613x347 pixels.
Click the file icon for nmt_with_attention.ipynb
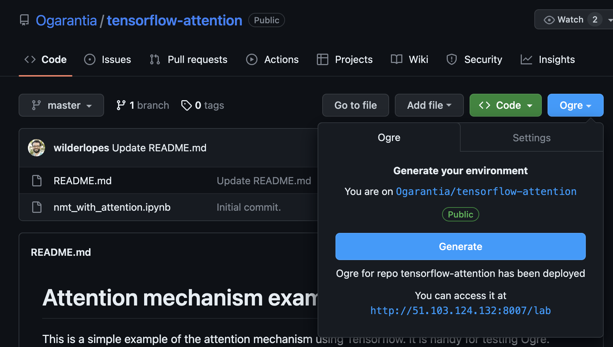pyautogui.click(x=37, y=207)
